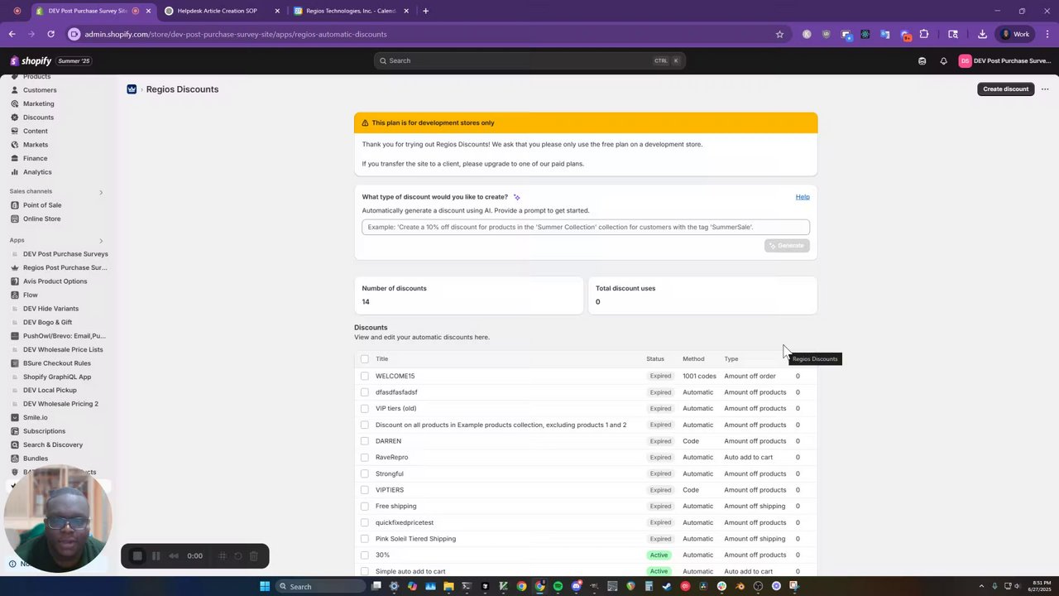Switch to the Helpdesk Article Creation SOP tab
This screenshot has height=596, width=1059.
tap(220, 11)
